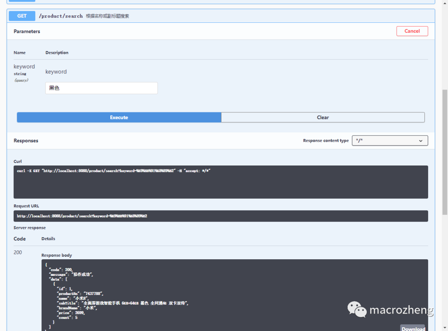Click the blue GET method badge
The width and height of the screenshot is (448, 331).
point(22,16)
